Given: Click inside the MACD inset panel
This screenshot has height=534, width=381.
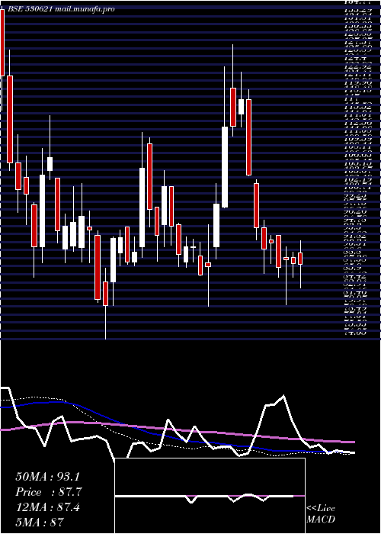Looking at the screenshot, I should [x=210, y=496].
